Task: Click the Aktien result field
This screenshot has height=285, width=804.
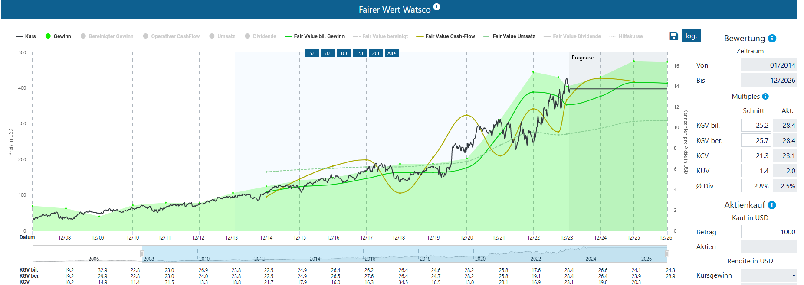Action: click(x=769, y=246)
